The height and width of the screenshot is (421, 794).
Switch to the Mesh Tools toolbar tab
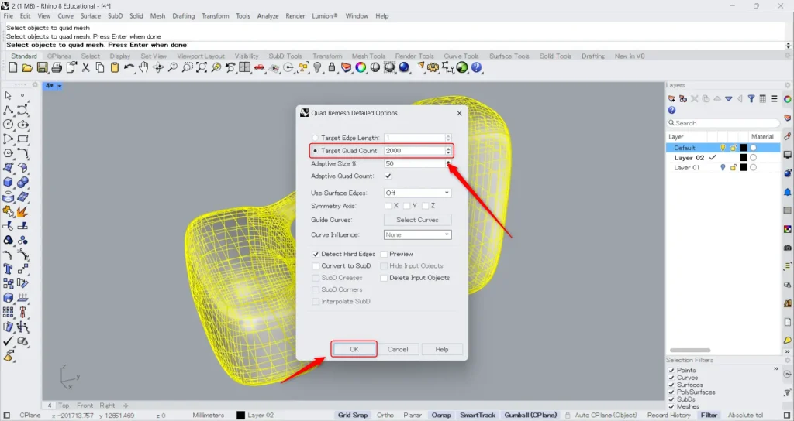click(368, 56)
